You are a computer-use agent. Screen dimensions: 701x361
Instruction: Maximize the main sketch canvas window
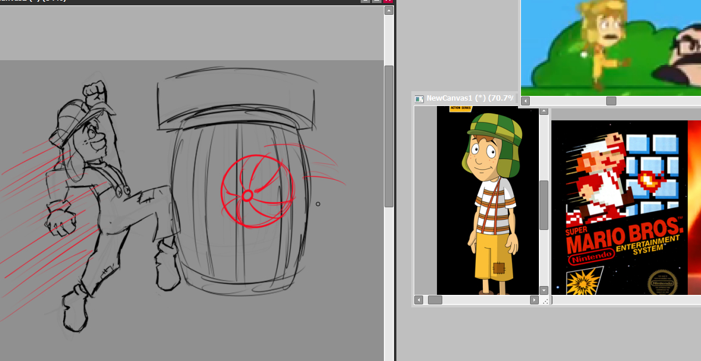377,1
